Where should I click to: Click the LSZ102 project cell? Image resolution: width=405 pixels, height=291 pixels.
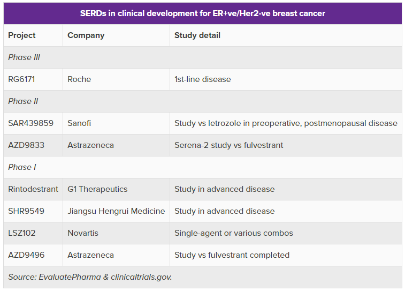(22, 233)
